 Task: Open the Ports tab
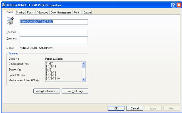click(x=30, y=12)
